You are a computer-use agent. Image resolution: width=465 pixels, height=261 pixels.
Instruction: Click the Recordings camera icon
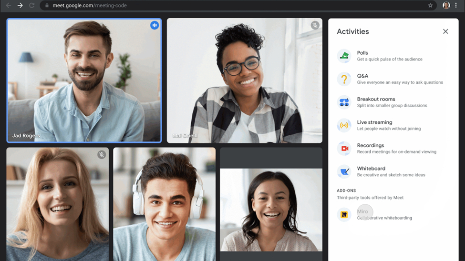(344, 149)
